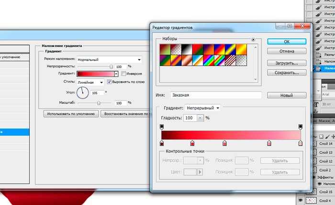Select the right black opacity stop

[x=301, y=127]
